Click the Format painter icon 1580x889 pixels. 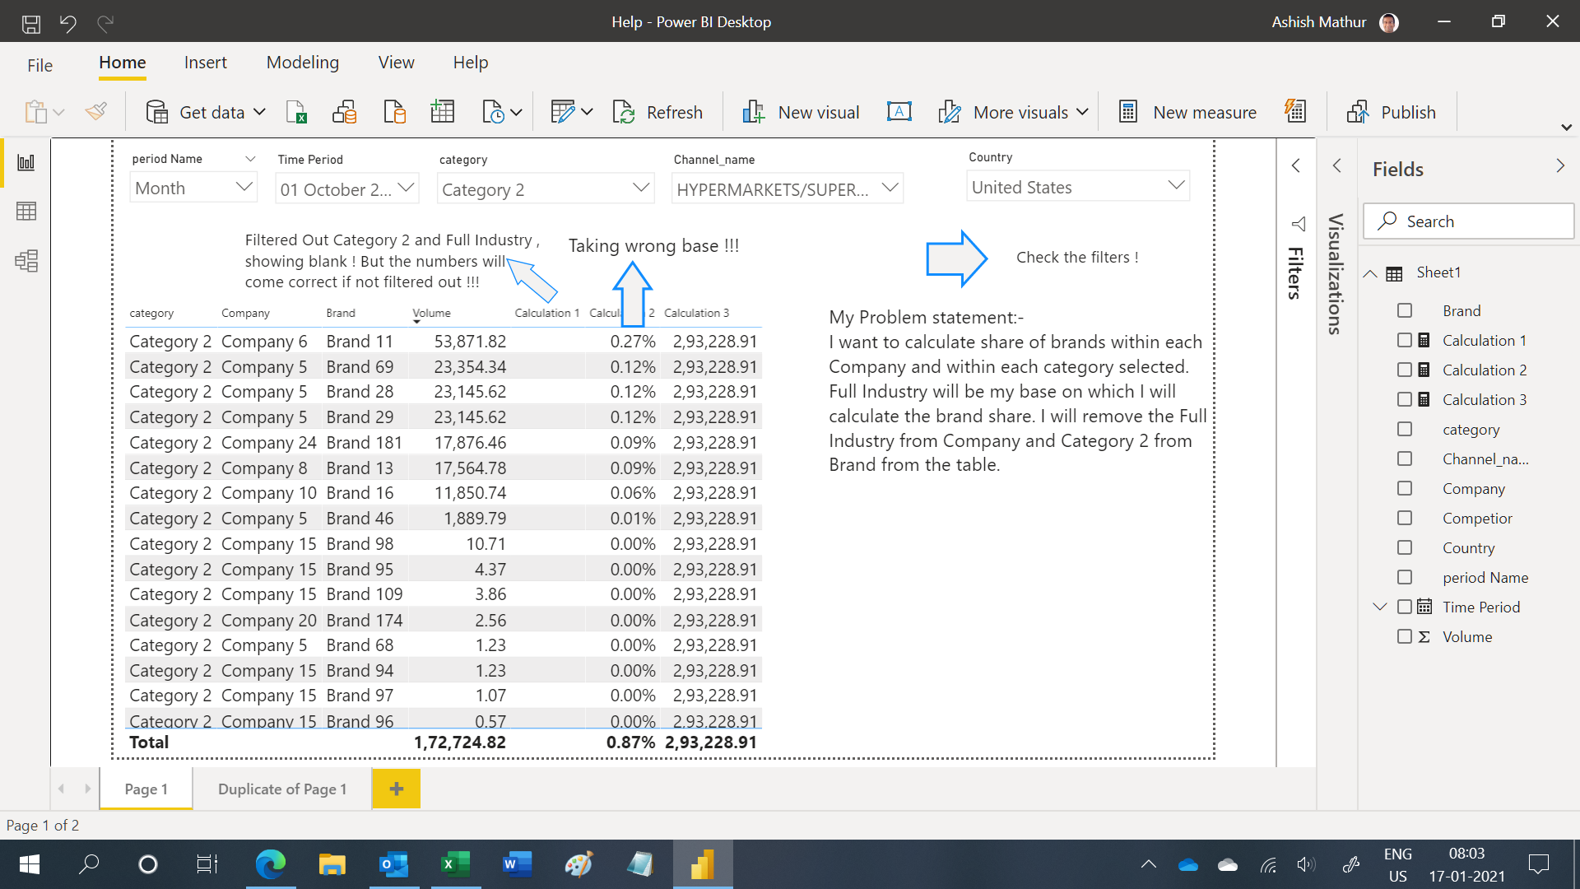96,111
